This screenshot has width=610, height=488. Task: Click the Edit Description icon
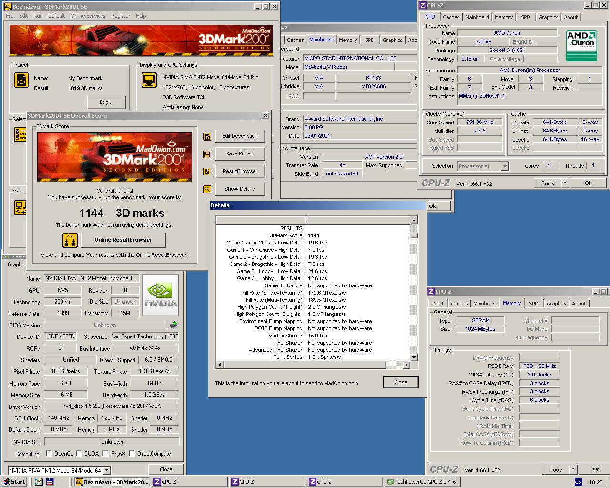pos(207,136)
